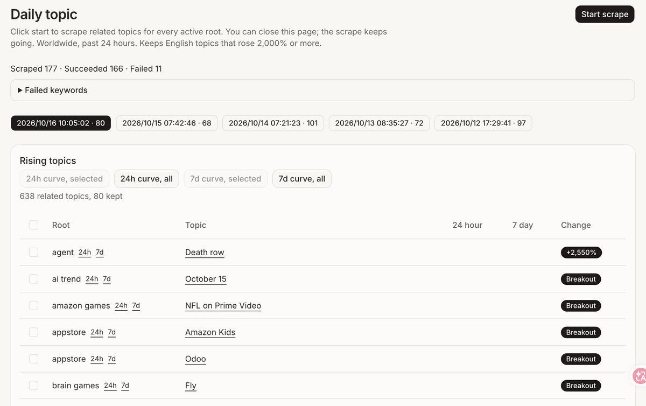Click the amazon games root name
646x406 pixels.
click(81, 305)
